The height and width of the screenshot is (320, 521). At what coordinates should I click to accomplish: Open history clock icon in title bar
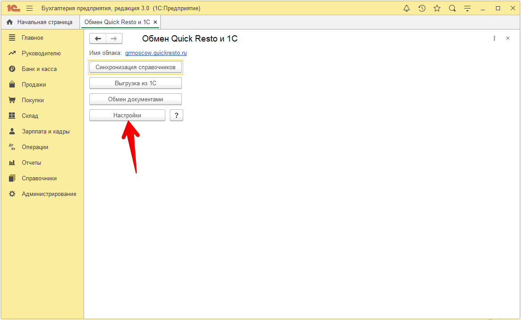[x=422, y=8]
